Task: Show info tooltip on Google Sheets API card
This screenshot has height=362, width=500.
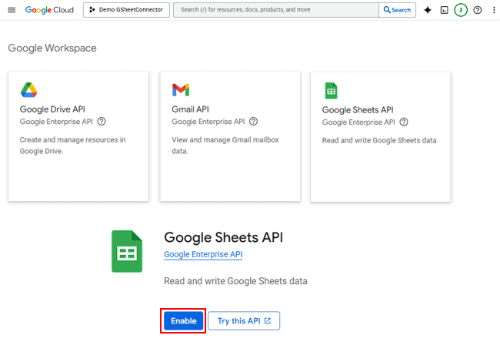Action: 404,122
